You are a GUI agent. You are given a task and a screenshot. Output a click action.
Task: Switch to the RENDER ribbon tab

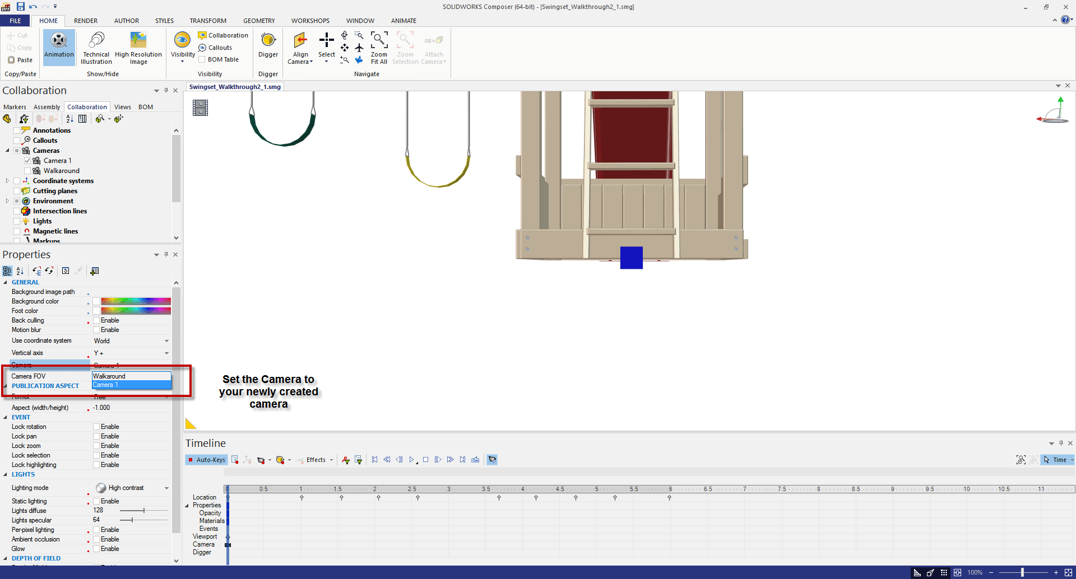point(86,21)
